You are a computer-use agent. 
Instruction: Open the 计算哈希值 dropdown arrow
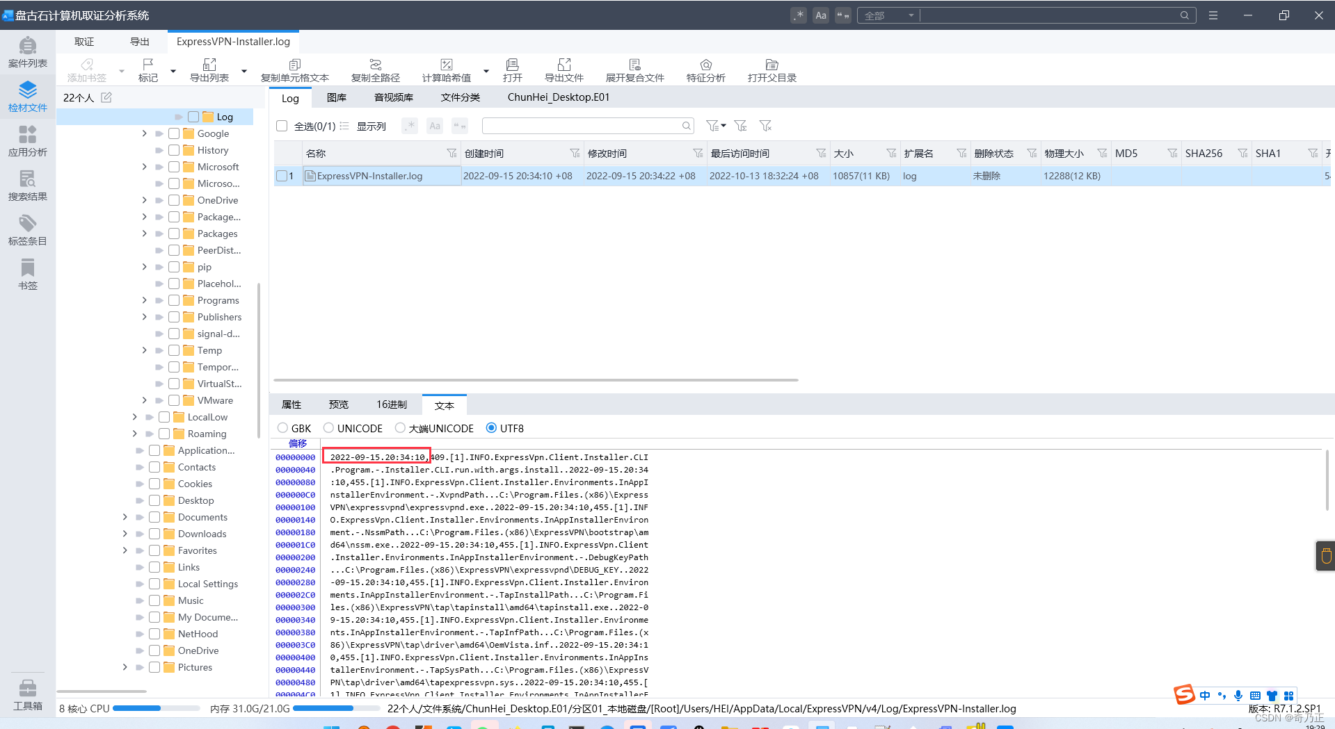pos(486,71)
